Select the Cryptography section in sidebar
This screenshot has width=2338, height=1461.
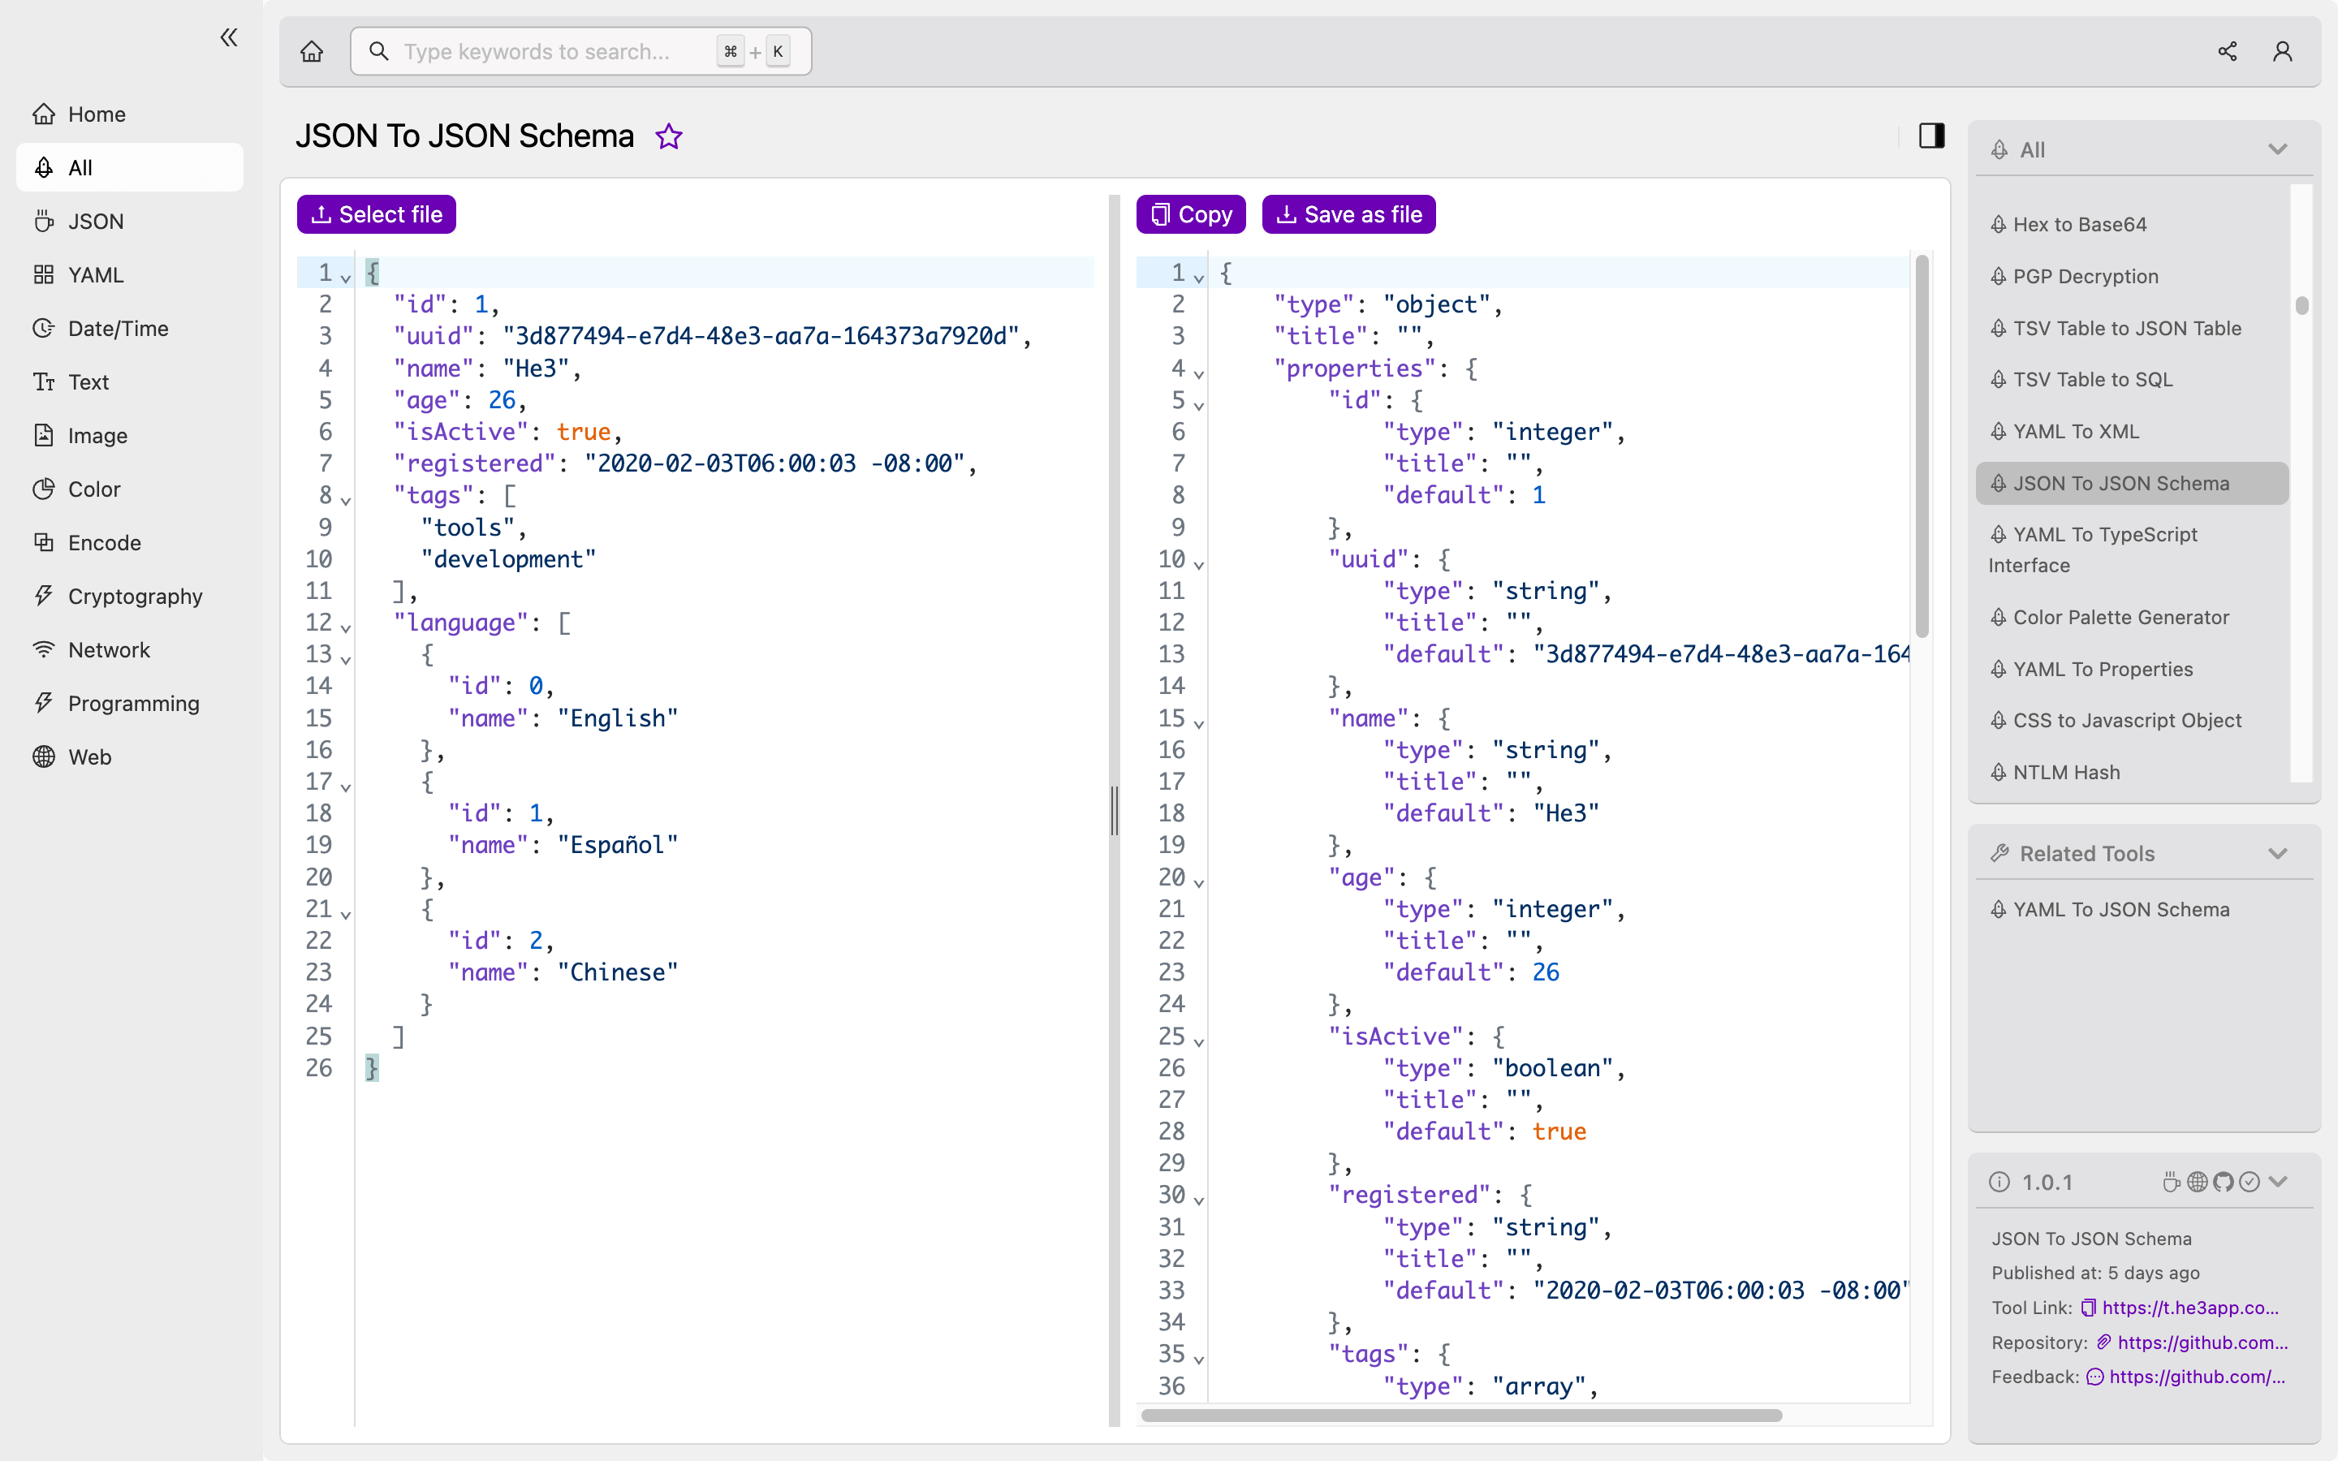coord(136,596)
